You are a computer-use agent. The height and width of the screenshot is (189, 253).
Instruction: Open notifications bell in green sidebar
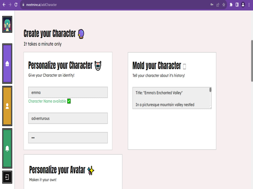click(7, 148)
